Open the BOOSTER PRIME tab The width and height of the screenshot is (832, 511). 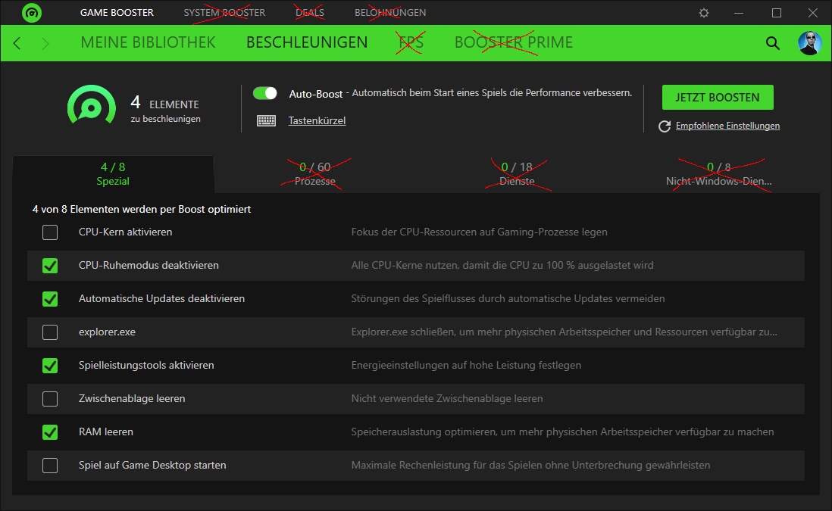[x=514, y=42]
